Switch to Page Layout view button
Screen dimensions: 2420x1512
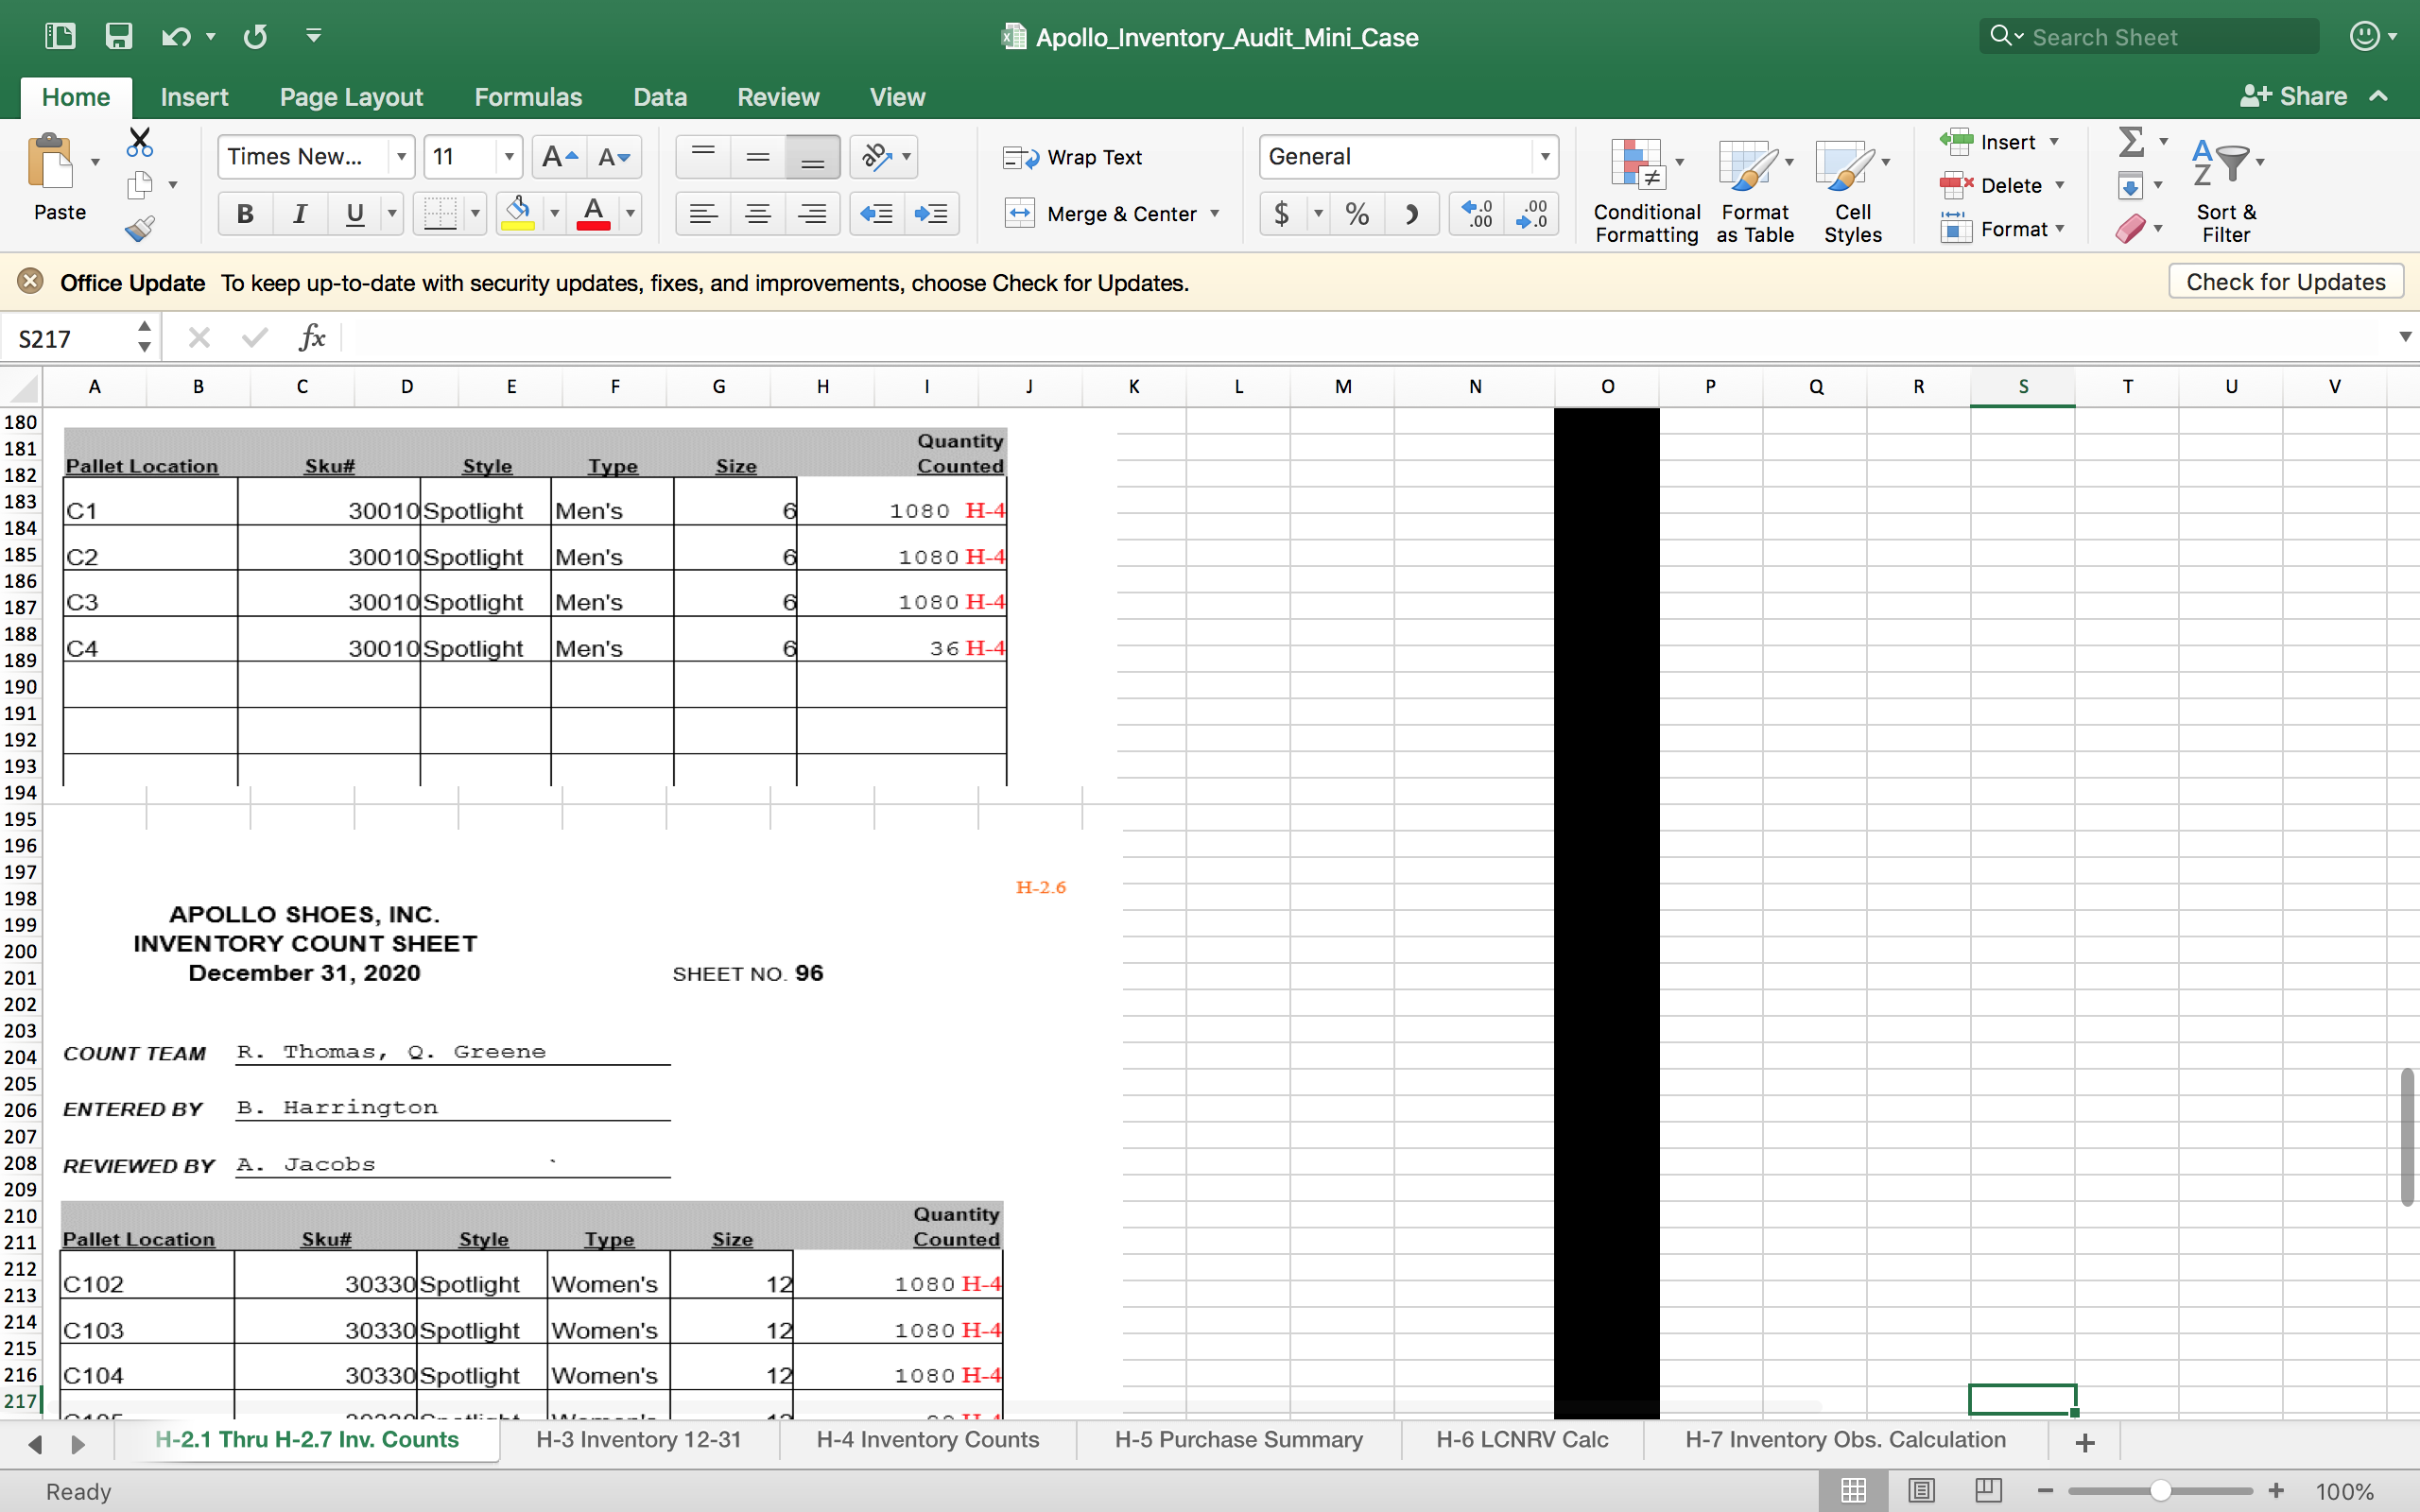pos(1920,1490)
